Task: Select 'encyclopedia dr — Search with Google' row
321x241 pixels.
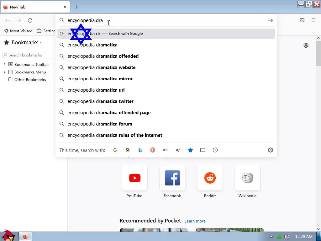Action: pos(166,34)
